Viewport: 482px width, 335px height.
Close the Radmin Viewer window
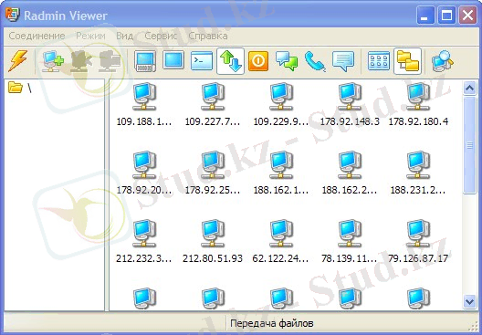pyautogui.click(x=468, y=15)
